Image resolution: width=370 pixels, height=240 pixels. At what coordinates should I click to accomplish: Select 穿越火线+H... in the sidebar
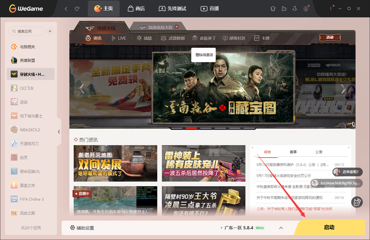point(31,74)
